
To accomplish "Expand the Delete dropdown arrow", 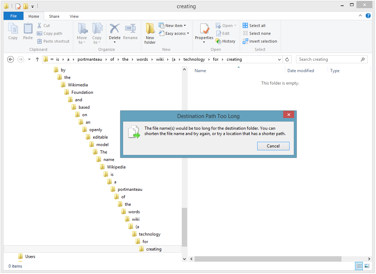I will tap(115, 42).
